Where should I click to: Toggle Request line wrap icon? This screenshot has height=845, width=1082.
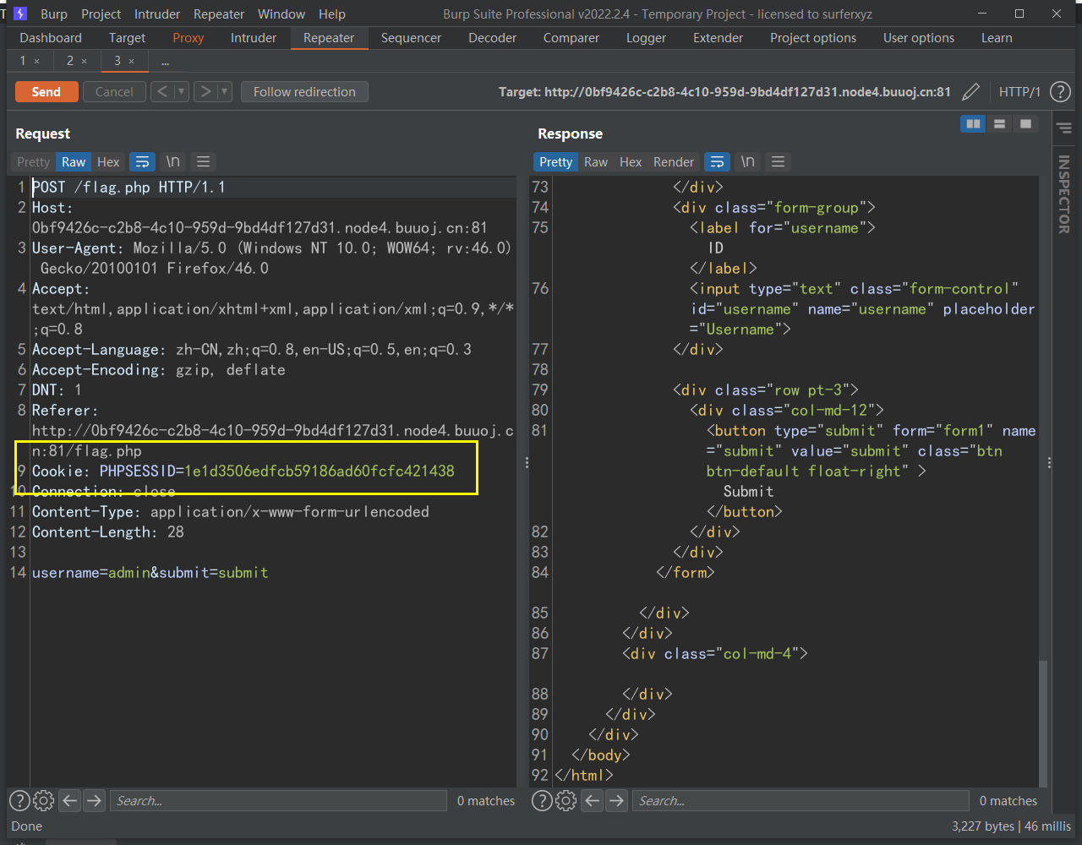point(143,161)
